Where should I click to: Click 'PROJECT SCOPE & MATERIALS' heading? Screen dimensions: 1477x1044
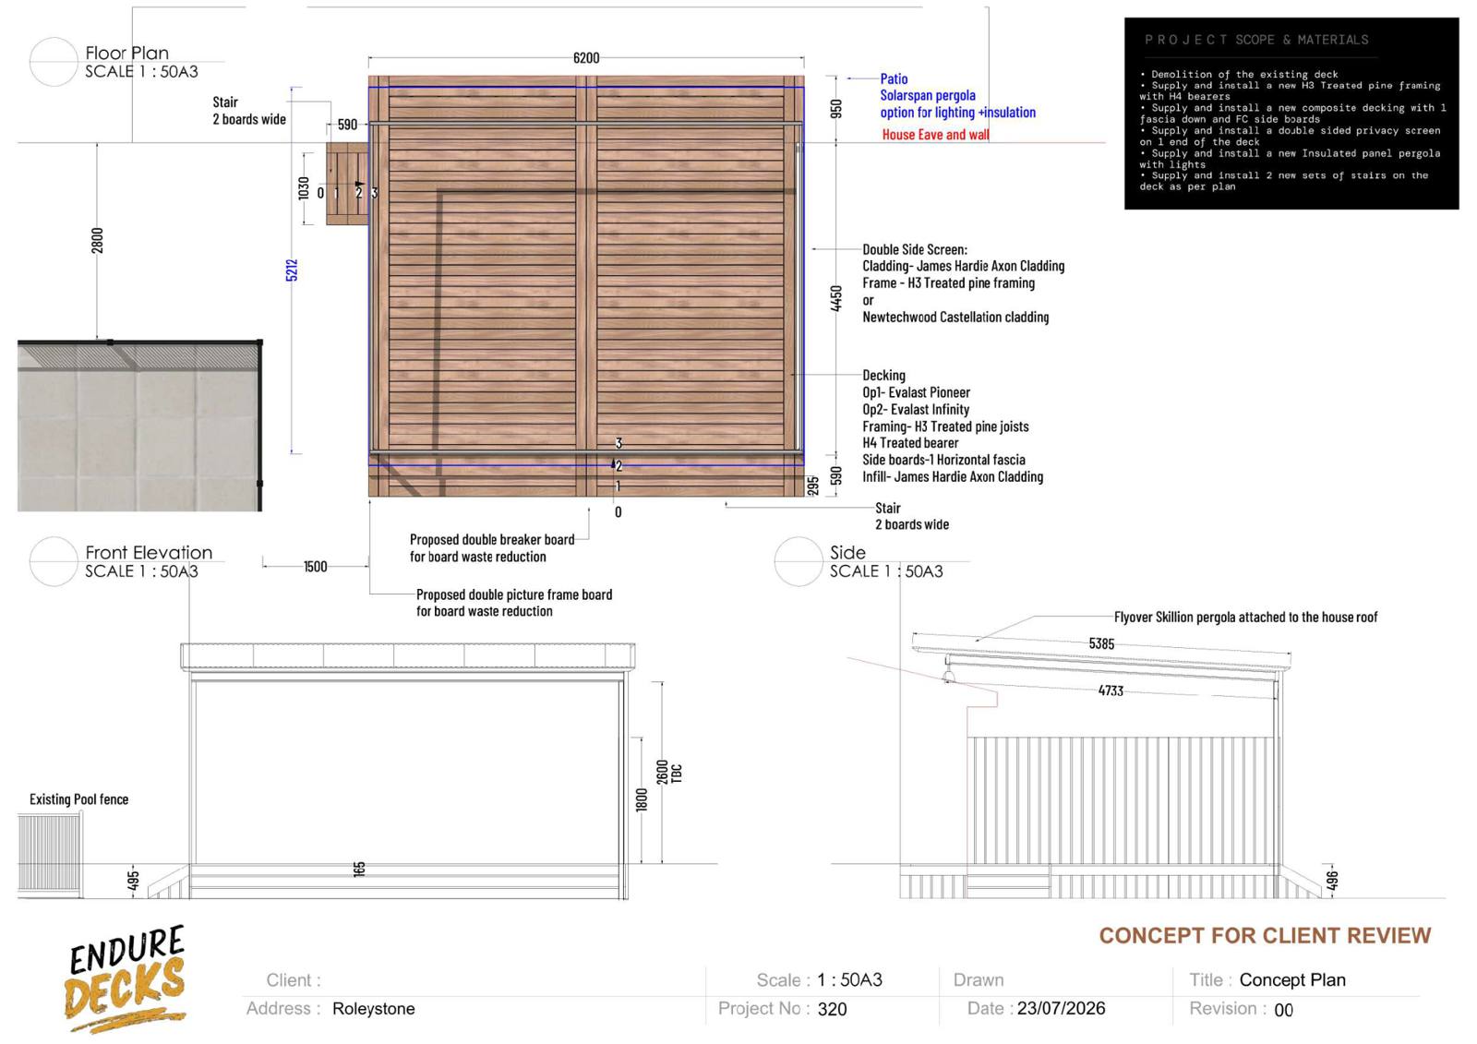pyautogui.click(x=1256, y=40)
